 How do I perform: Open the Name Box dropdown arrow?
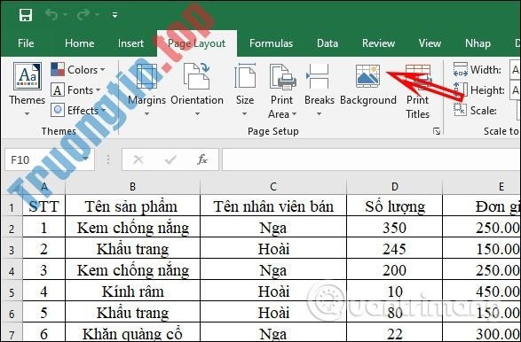[x=87, y=159]
